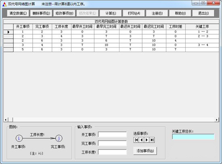Click the horizontal scrollbar right arrow

point(217,120)
